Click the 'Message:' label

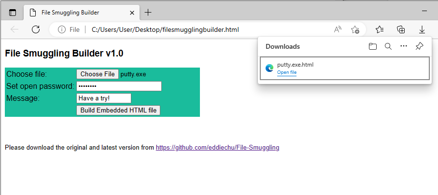tap(23, 98)
